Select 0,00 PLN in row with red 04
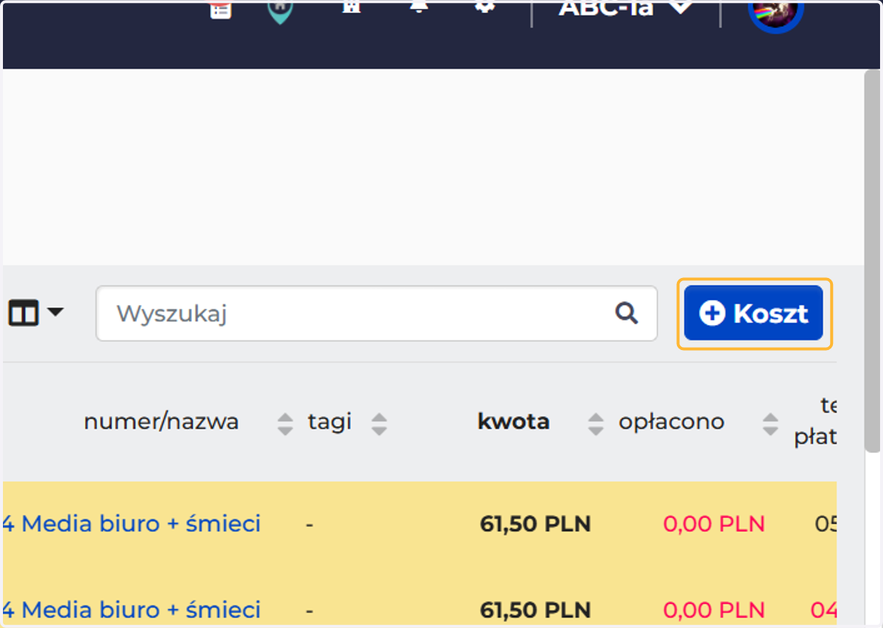The image size is (883, 628). [714, 610]
